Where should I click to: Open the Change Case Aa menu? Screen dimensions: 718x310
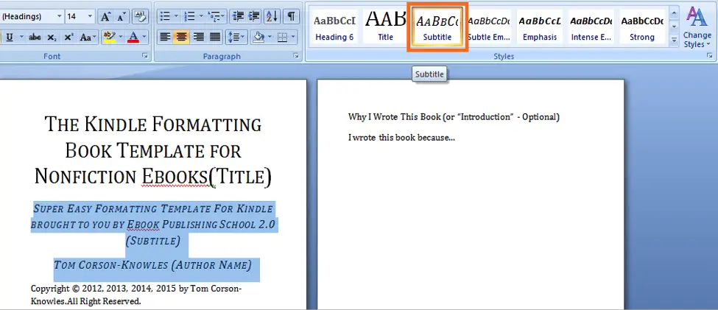87,37
